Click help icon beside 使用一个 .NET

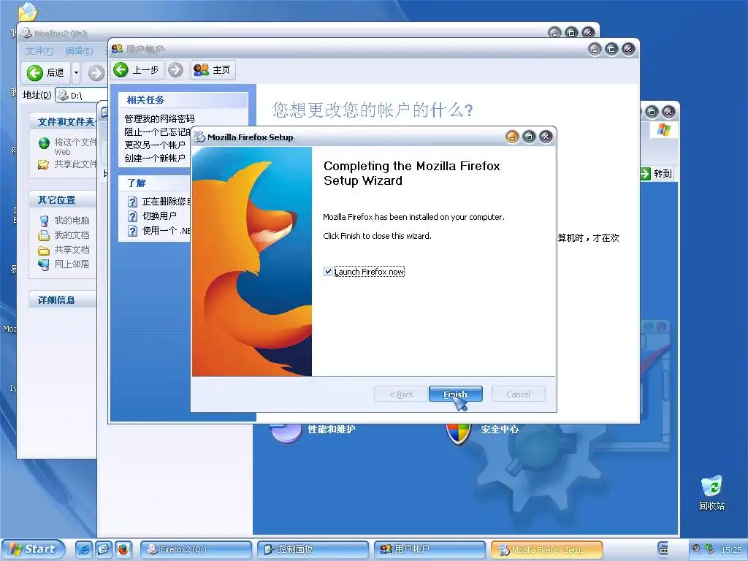(133, 231)
